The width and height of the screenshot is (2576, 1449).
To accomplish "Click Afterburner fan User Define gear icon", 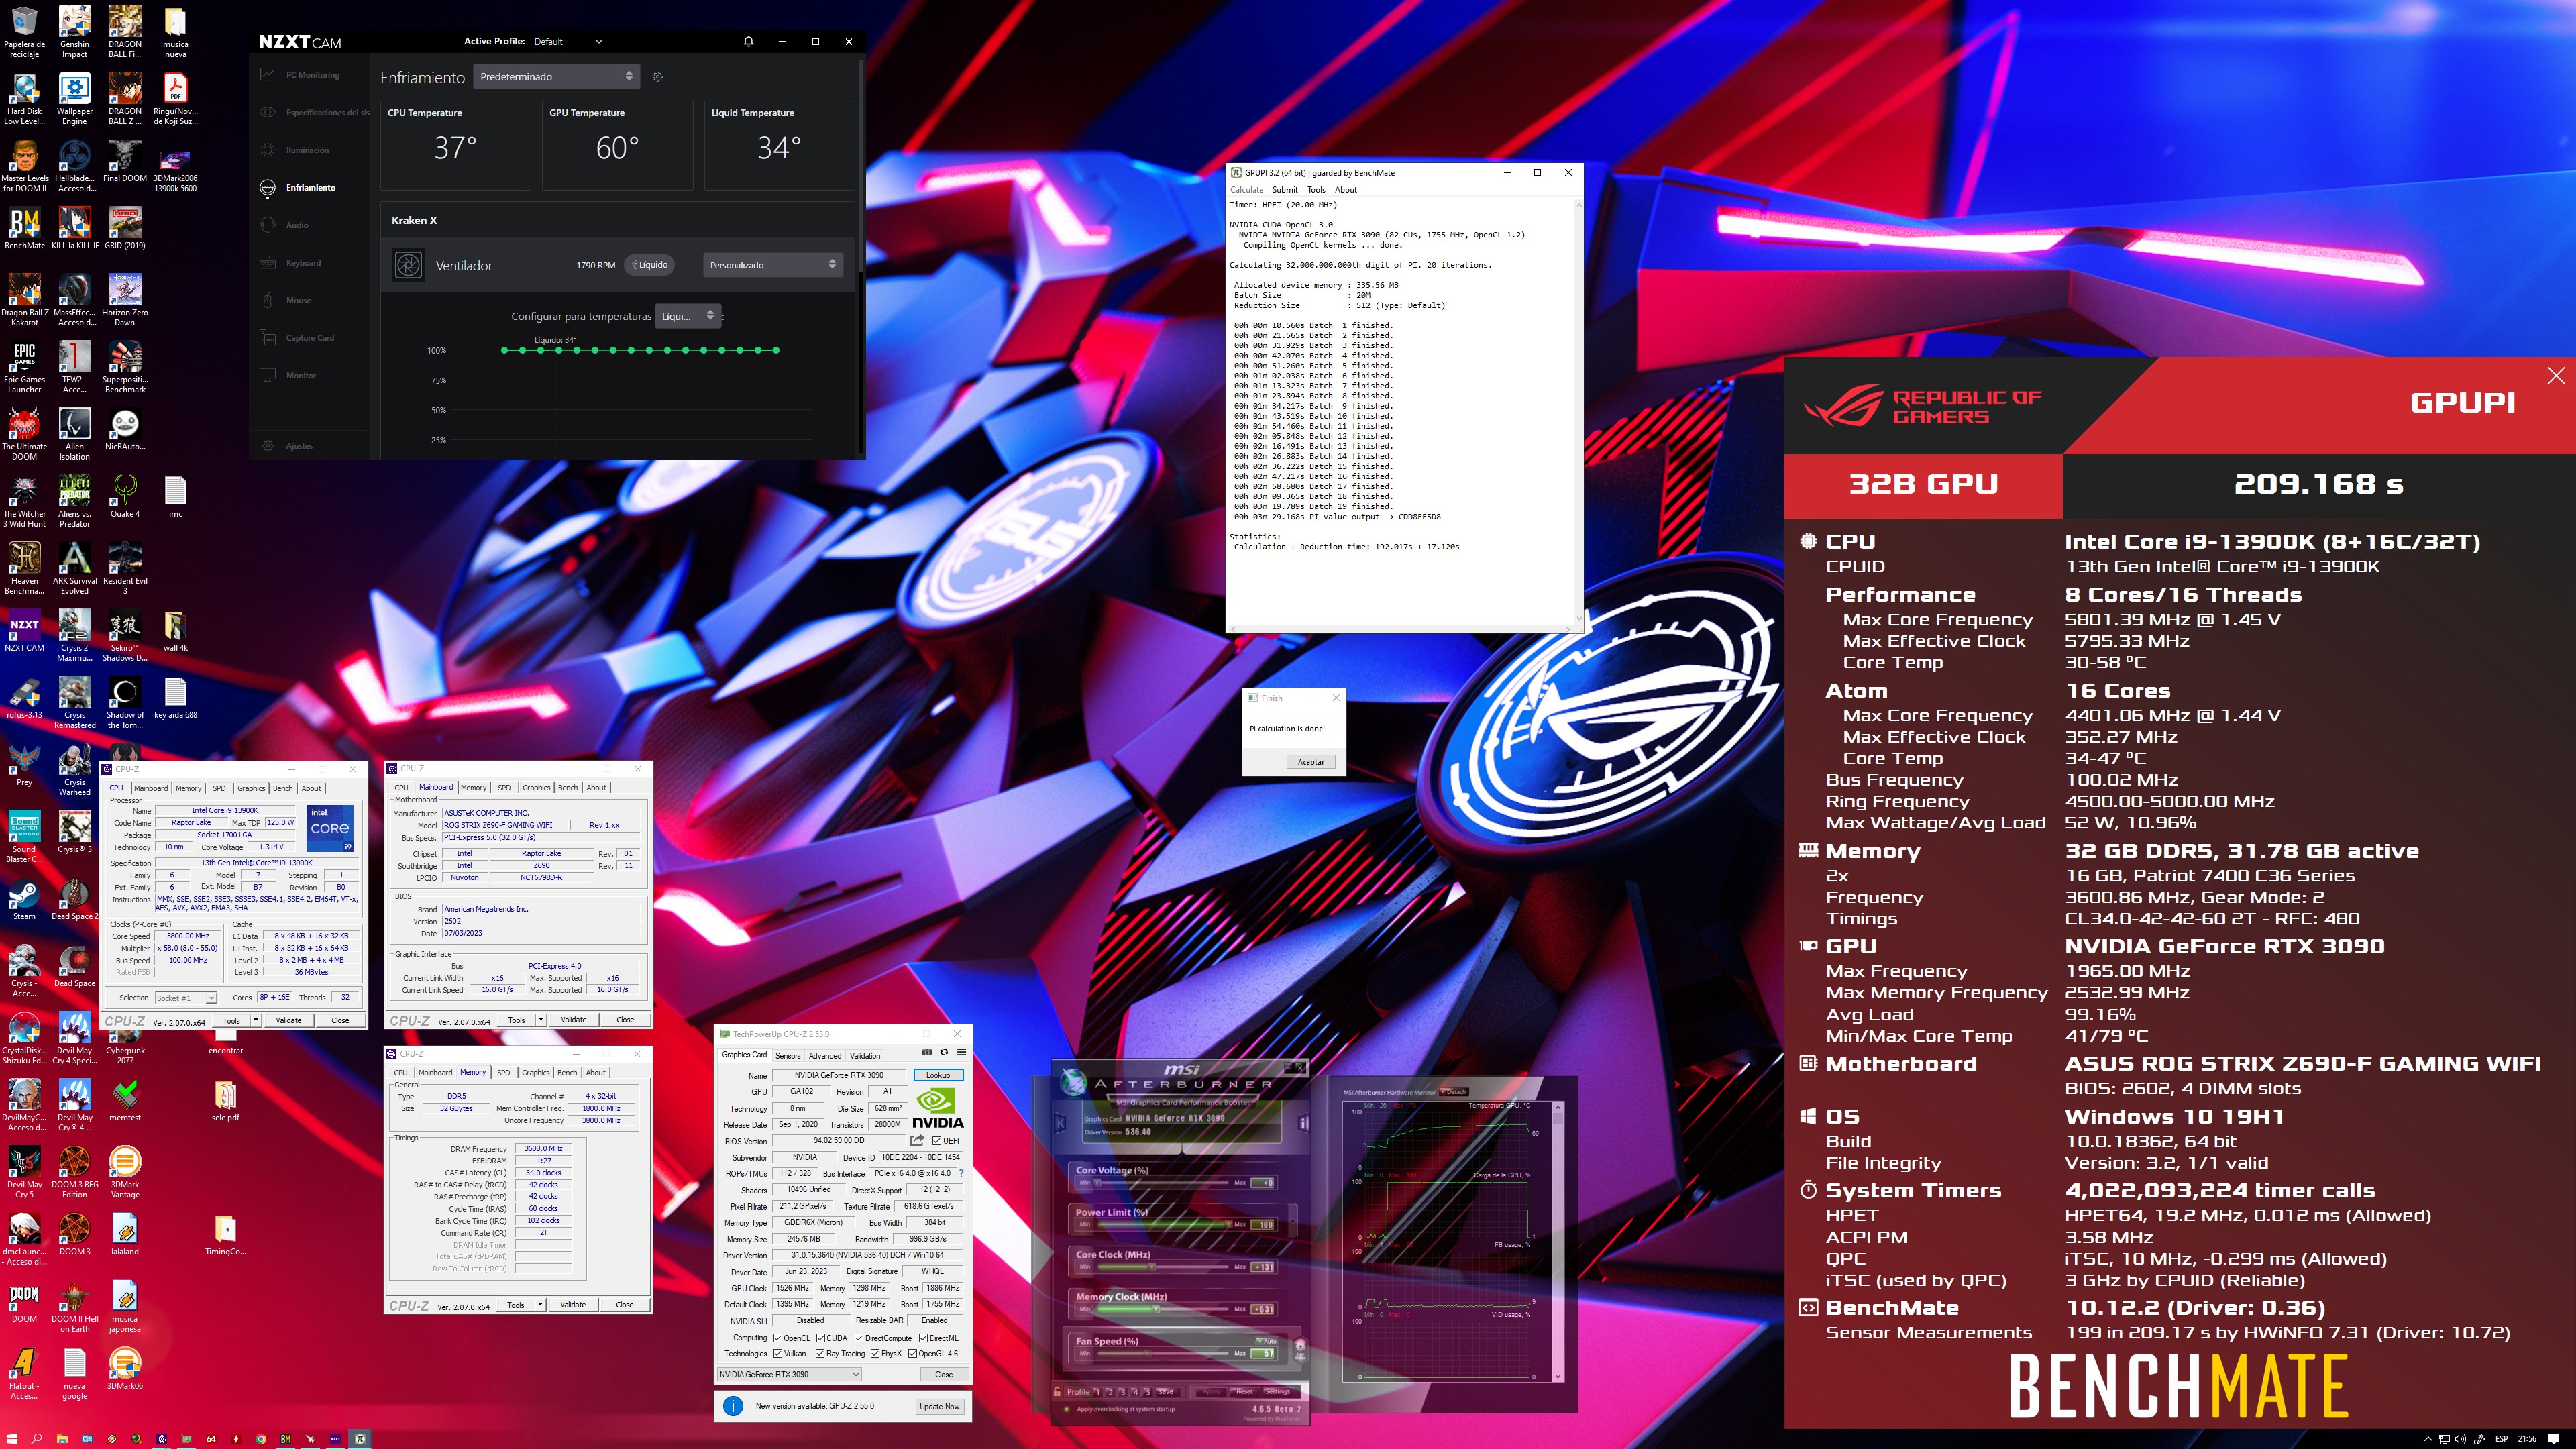I will (1300, 1349).
